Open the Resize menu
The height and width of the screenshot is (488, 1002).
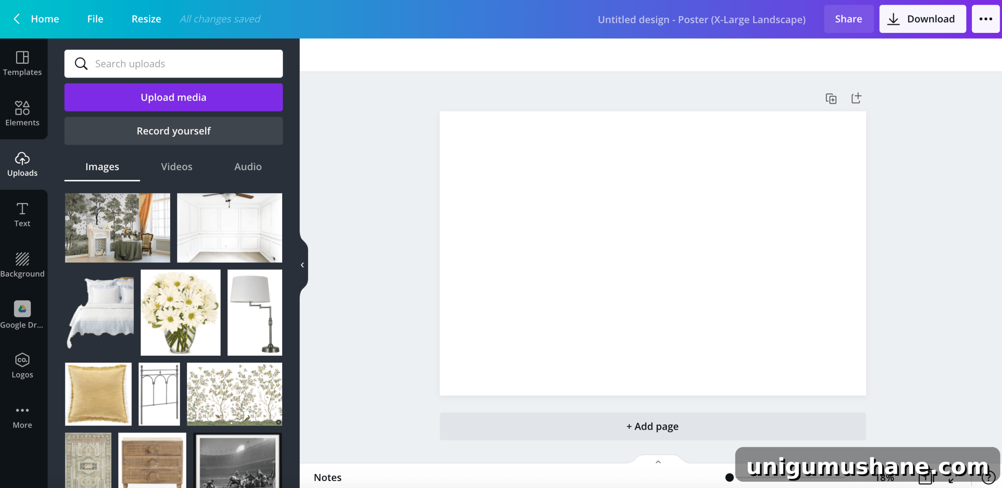point(146,19)
